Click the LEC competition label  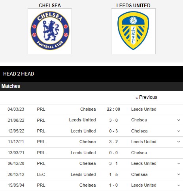coord(41,174)
